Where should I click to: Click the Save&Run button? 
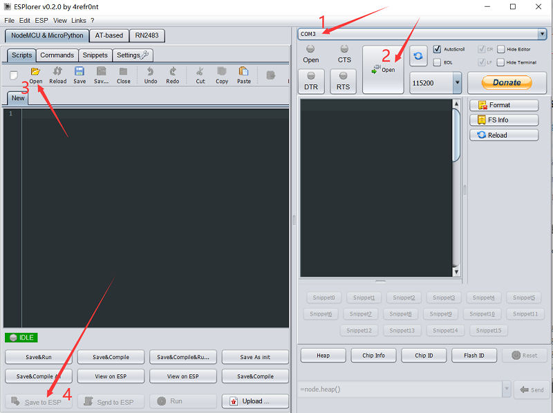pos(39,357)
